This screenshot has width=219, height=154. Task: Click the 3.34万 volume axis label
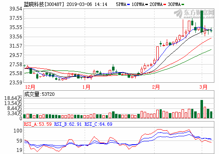pos(15,113)
